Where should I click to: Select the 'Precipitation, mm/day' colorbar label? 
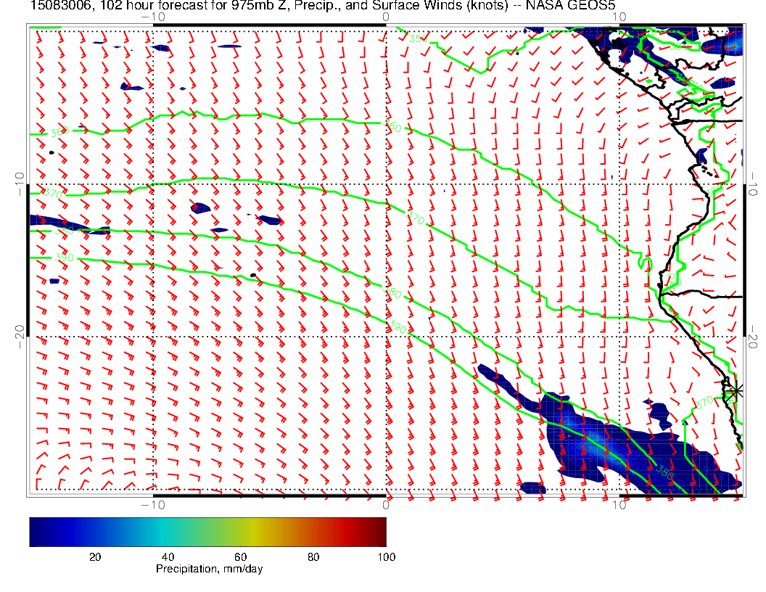pyautogui.click(x=209, y=569)
